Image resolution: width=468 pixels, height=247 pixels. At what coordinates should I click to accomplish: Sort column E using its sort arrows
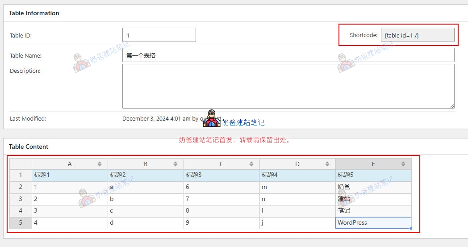(x=403, y=164)
